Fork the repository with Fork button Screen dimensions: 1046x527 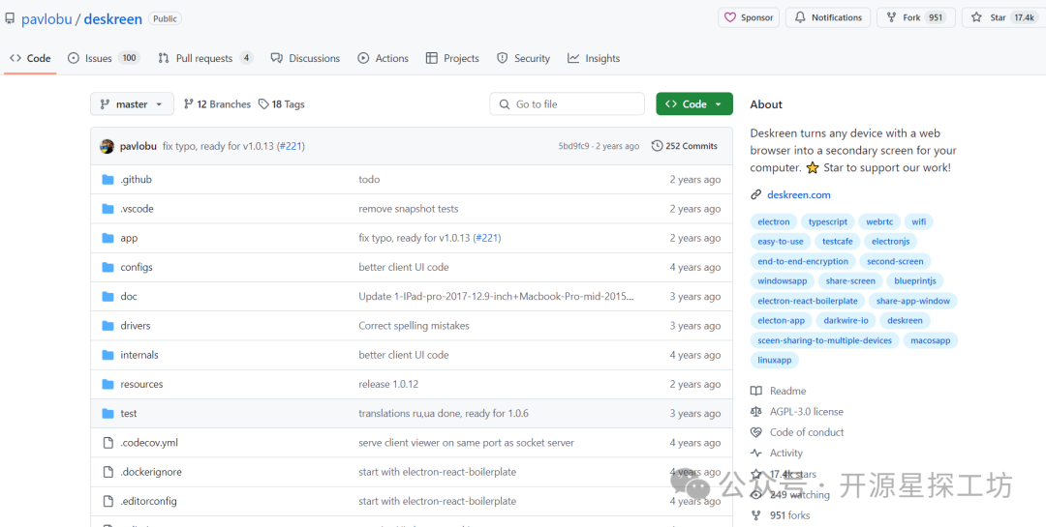point(916,18)
